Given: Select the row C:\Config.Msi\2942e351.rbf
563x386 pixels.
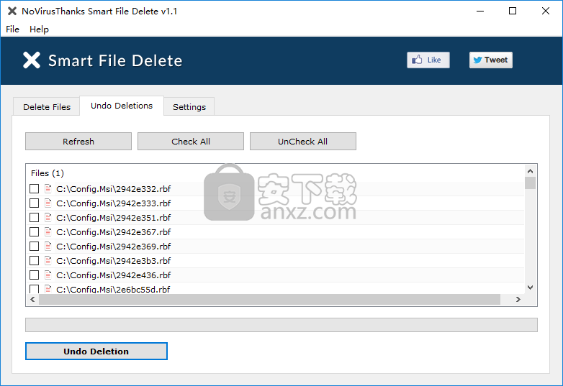Looking at the screenshot, I should (276, 218).
